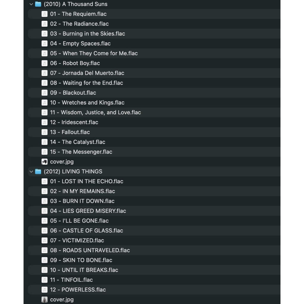Select cover.jpg name under A Thousand Suns

tap(62, 162)
